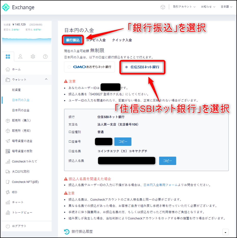Open the 日本語 language dropdown
Image resolution: width=237 pixels, height=238 pixels.
pos(226,7)
